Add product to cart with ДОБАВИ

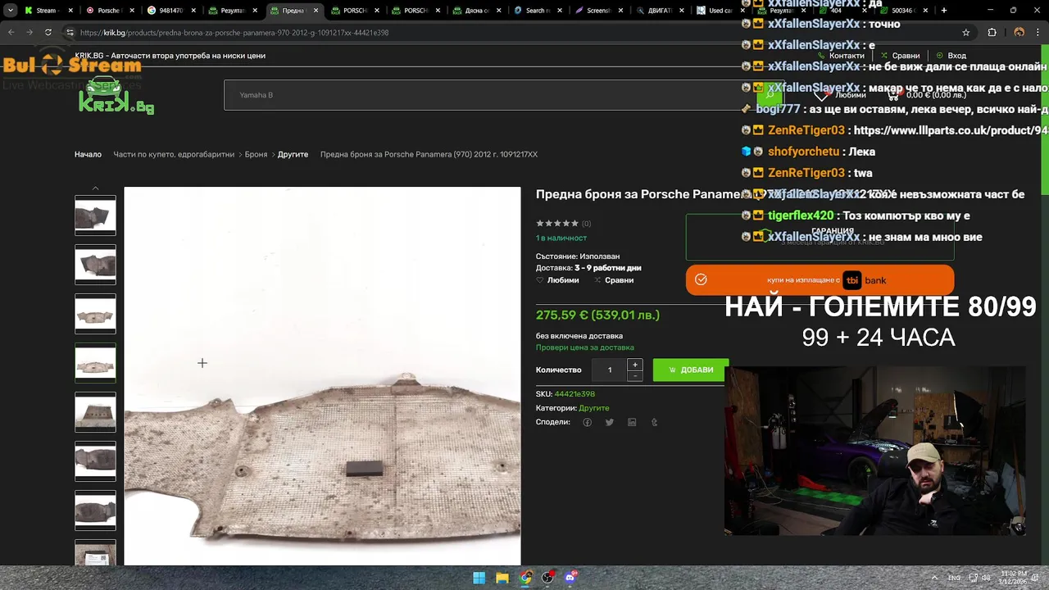tap(691, 370)
